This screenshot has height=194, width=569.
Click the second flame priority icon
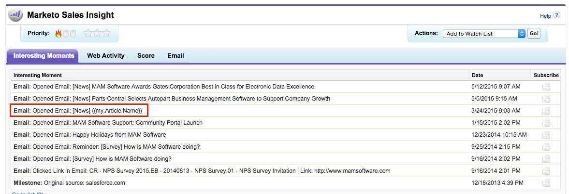66,33
